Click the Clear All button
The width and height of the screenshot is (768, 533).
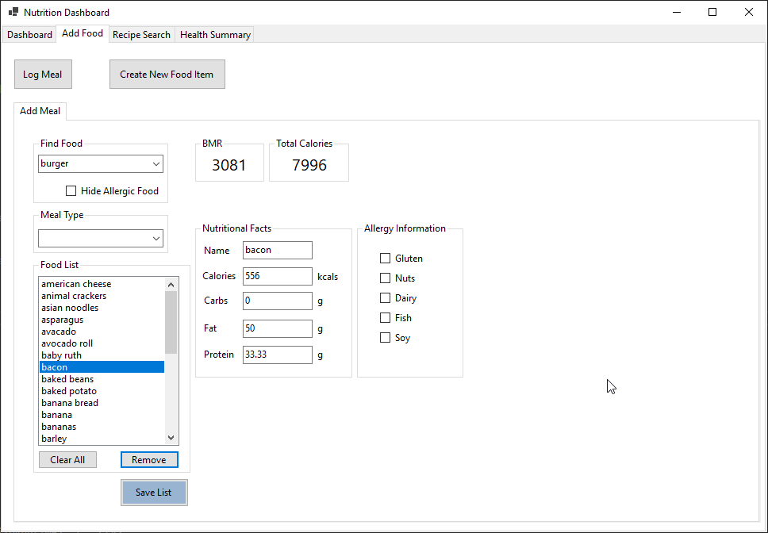(x=67, y=460)
